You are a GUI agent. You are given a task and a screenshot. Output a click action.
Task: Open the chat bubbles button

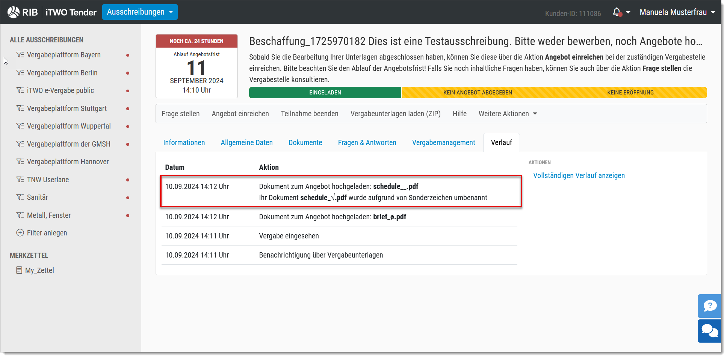[x=709, y=331]
